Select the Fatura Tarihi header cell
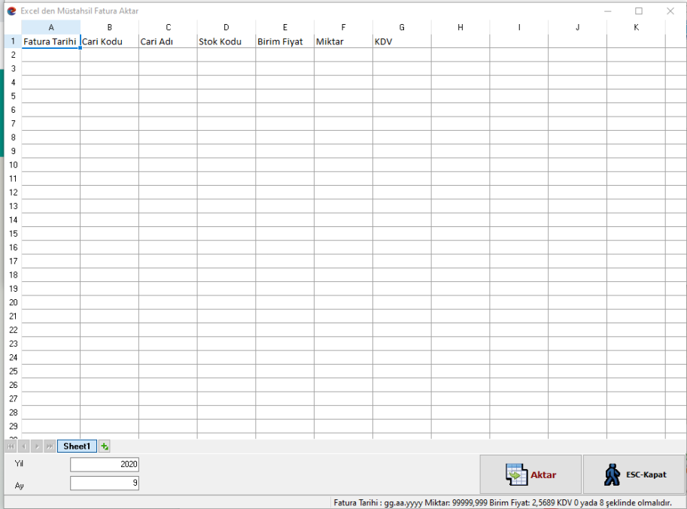Viewport: 687px width, 509px height. coord(51,41)
